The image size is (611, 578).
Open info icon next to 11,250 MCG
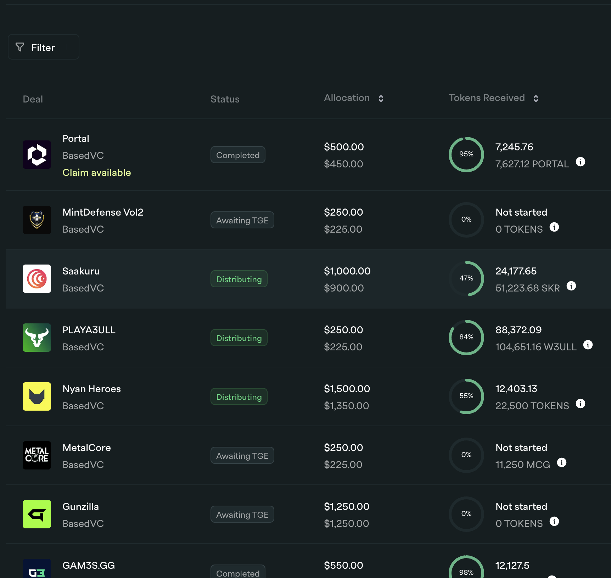click(561, 463)
